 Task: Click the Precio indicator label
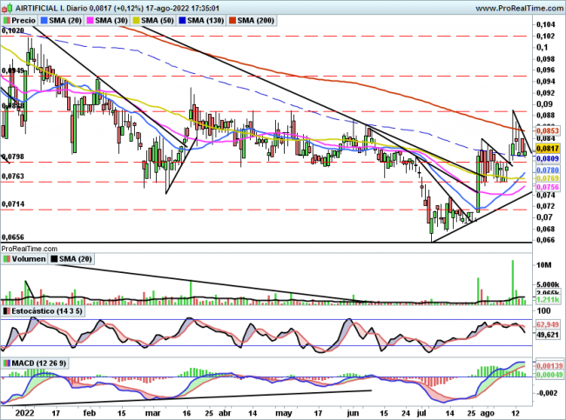pyautogui.click(x=23, y=19)
